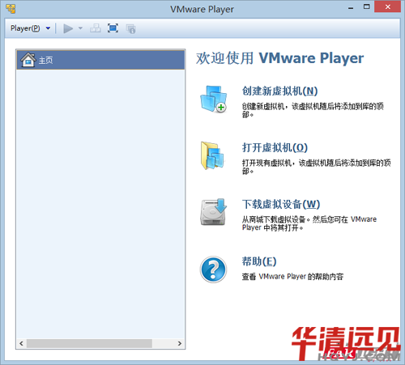This screenshot has width=405, height=365.
Task: Expand the Player menu dropdown arrow
Action: (x=48, y=28)
